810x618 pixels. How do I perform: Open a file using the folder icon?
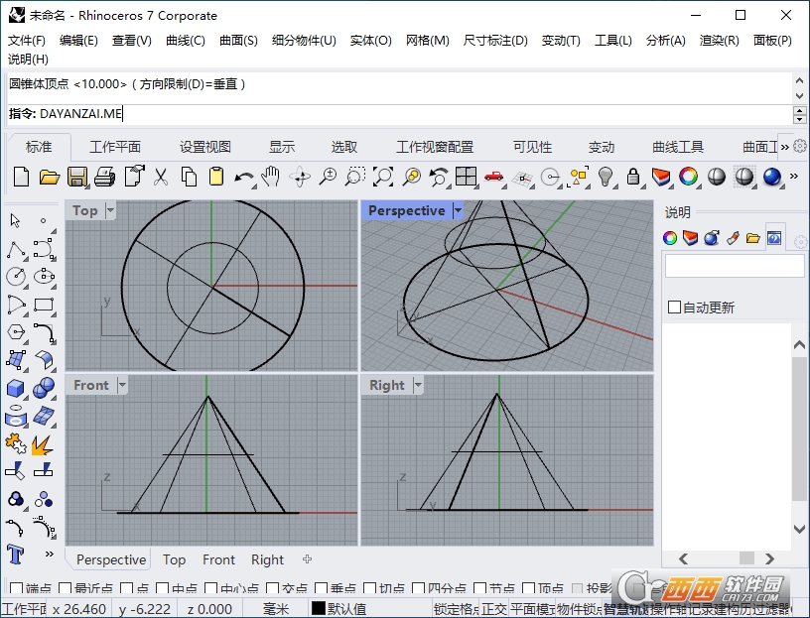(49, 177)
